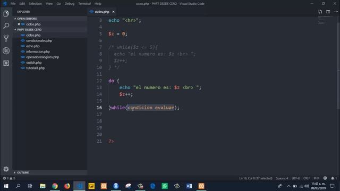Open Windows taskbar search

18,186
